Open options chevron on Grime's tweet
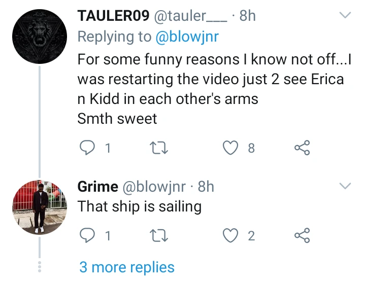 345,186
